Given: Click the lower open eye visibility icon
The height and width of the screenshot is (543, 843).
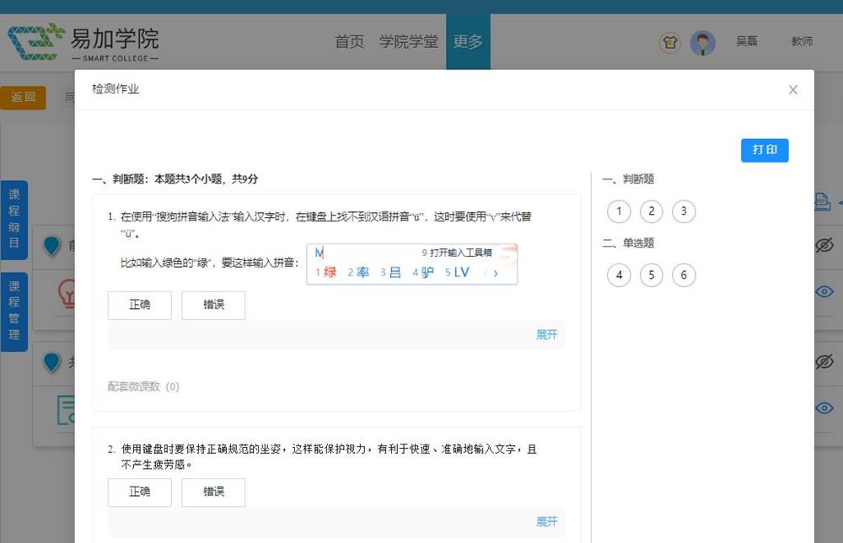Looking at the screenshot, I should (x=824, y=408).
